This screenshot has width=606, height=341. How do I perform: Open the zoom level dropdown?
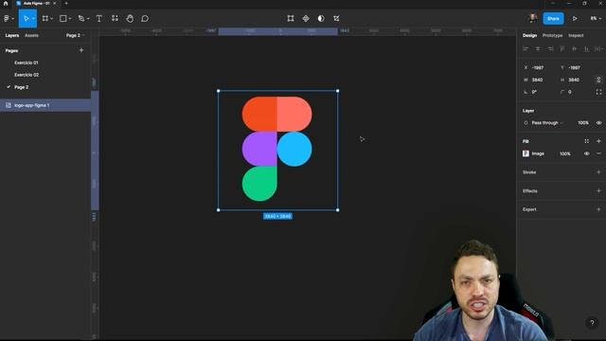[x=596, y=19]
